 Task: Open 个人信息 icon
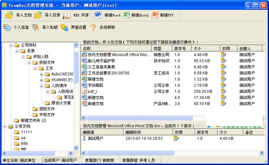pos(7,27)
